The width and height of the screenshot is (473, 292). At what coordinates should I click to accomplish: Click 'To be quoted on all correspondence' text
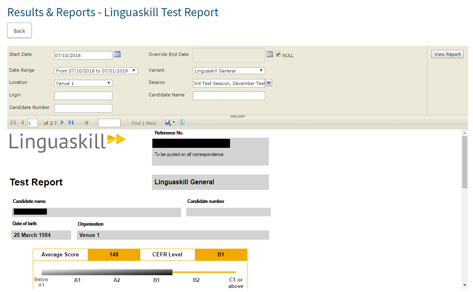pyautogui.click(x=189, y=154)
